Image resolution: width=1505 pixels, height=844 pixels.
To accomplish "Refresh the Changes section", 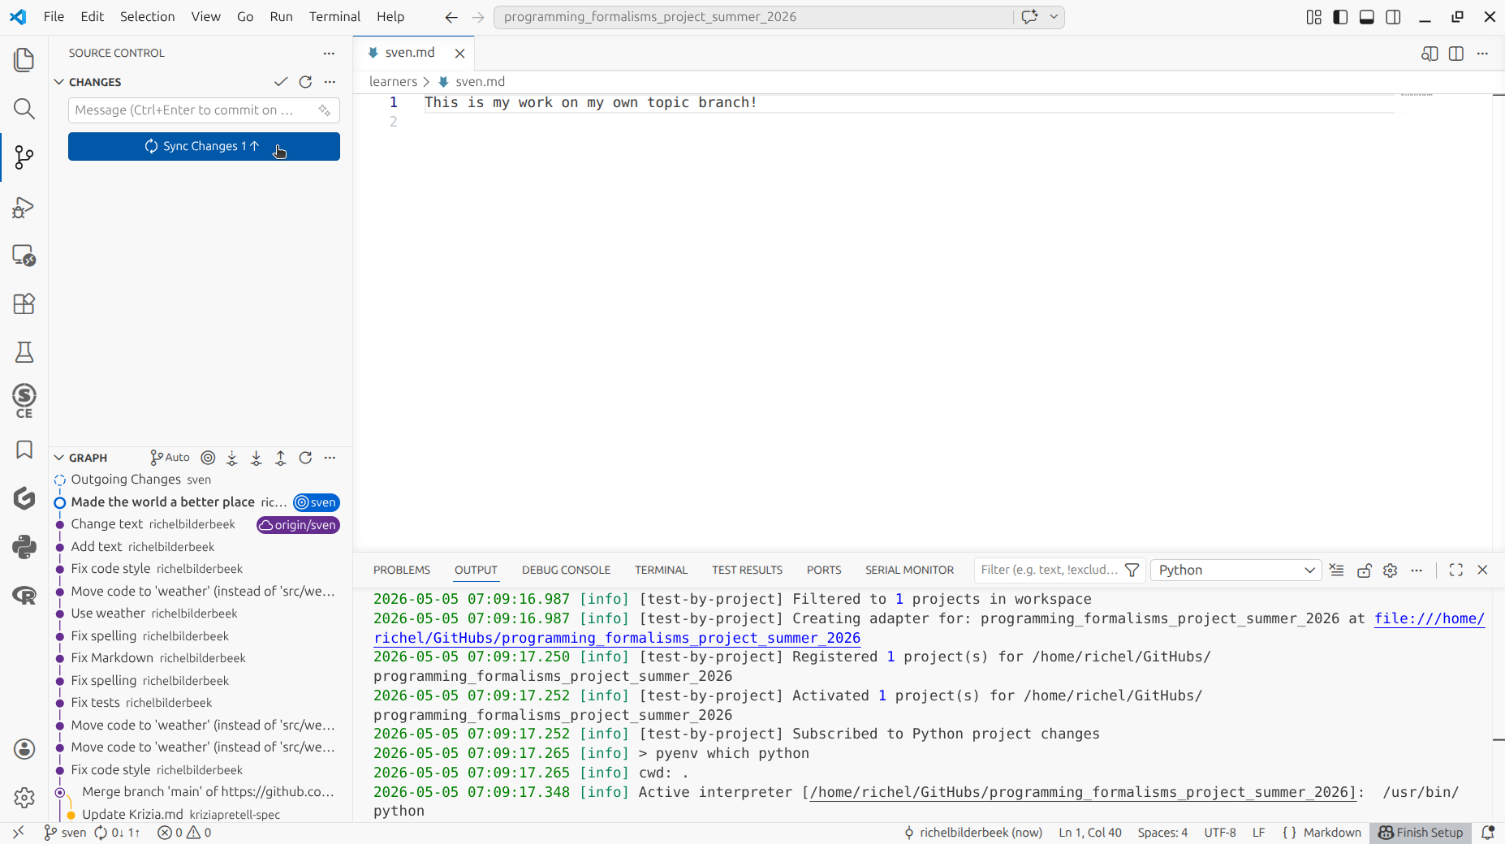I will coord(305,82).
